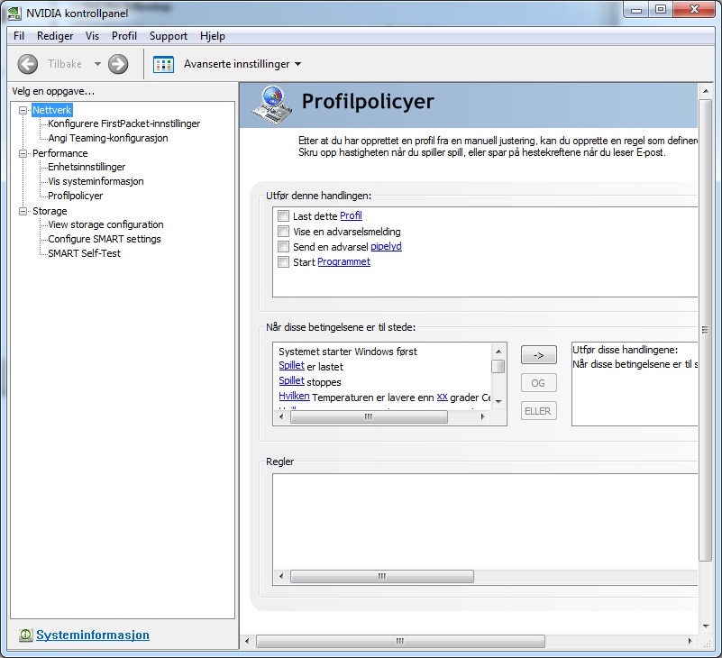The width and height of the screenshot is (722, 658).
Task: Click conditions list scroll right arrow
Action: (482, 416)
